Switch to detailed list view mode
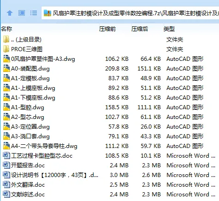This screenshot has width=219, height=201. 34,13
